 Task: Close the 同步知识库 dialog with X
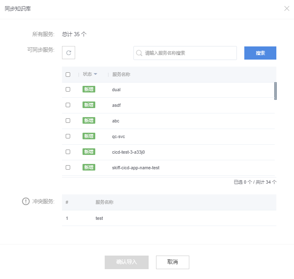(x=287, y=9)
